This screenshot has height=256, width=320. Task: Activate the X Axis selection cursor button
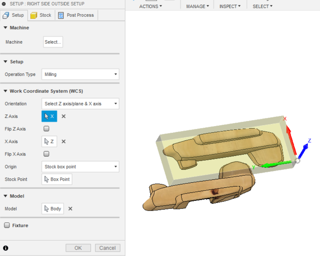click(49, 141)
